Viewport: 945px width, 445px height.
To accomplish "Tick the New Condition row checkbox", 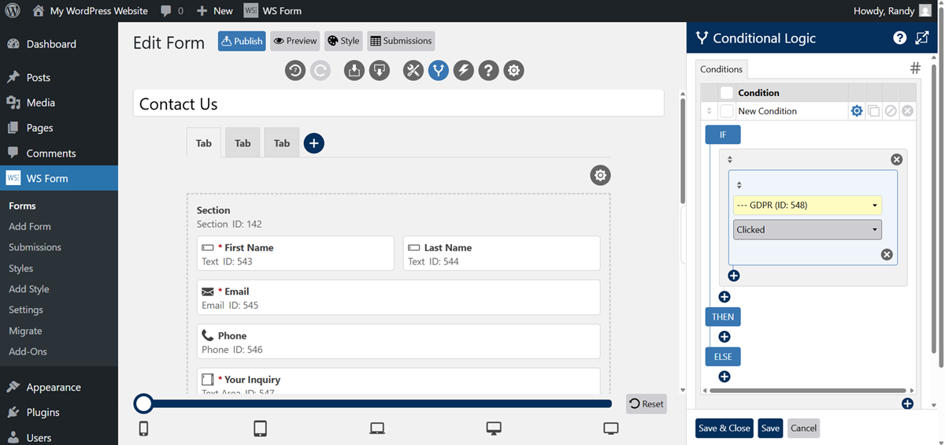I will tap(726, 111).
